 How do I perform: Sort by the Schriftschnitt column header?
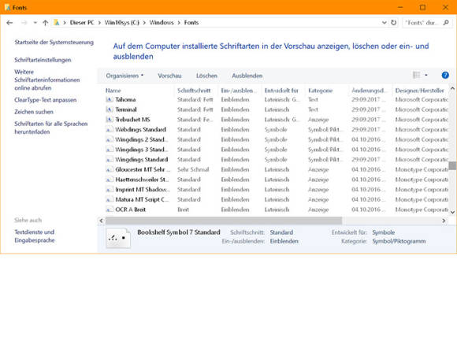point(194,91)
